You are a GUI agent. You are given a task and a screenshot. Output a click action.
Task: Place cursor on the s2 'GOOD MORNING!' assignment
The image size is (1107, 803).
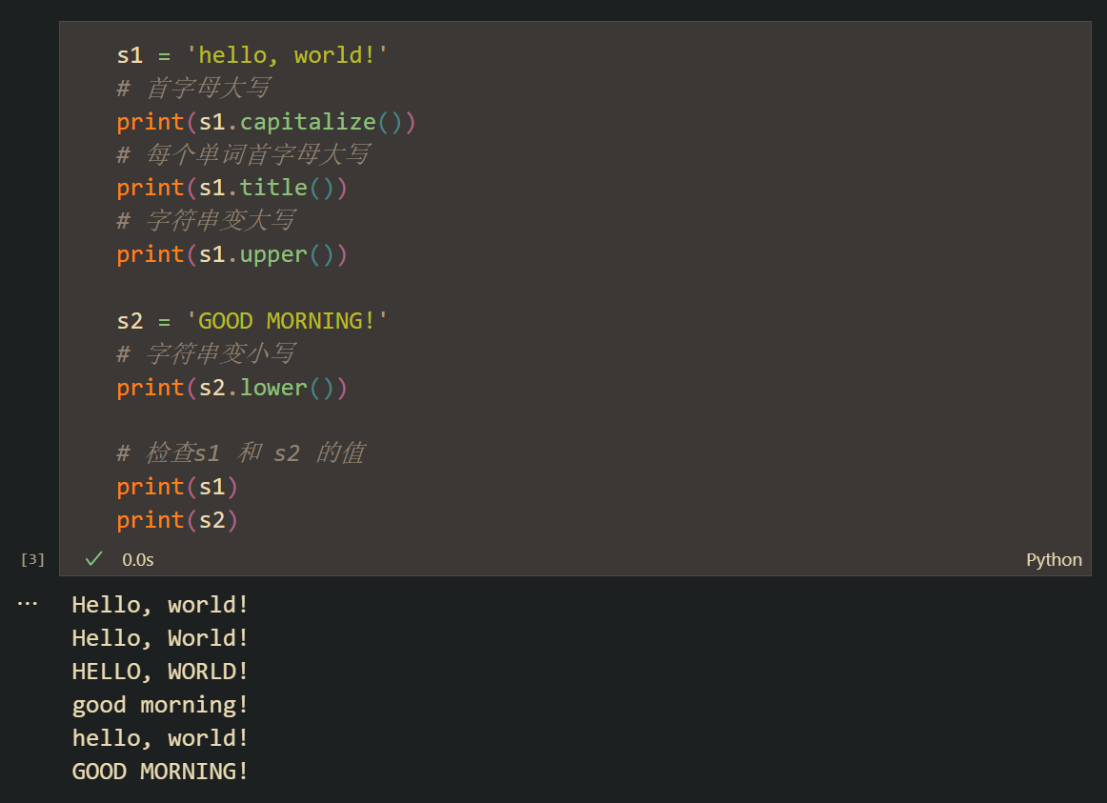pos(252,321)
